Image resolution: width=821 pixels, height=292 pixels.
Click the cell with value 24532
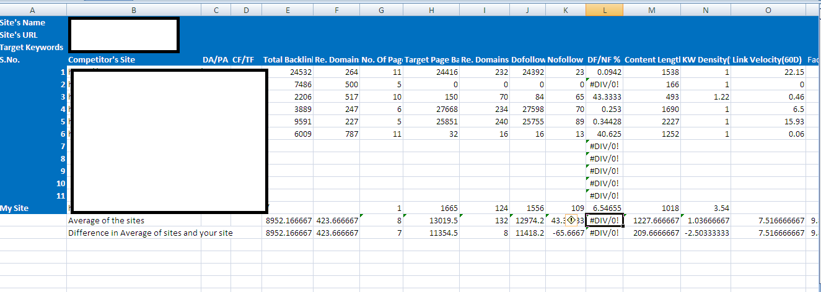coord(288,72)
